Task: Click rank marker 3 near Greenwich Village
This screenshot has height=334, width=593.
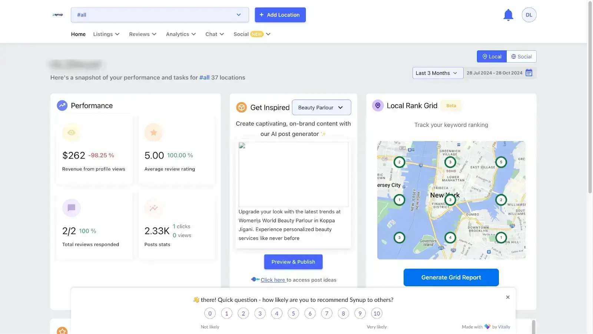Action: click(450, 162)
